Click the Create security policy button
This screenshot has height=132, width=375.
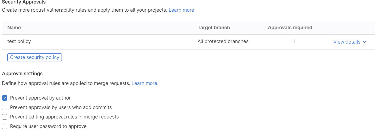pos(34,57)
